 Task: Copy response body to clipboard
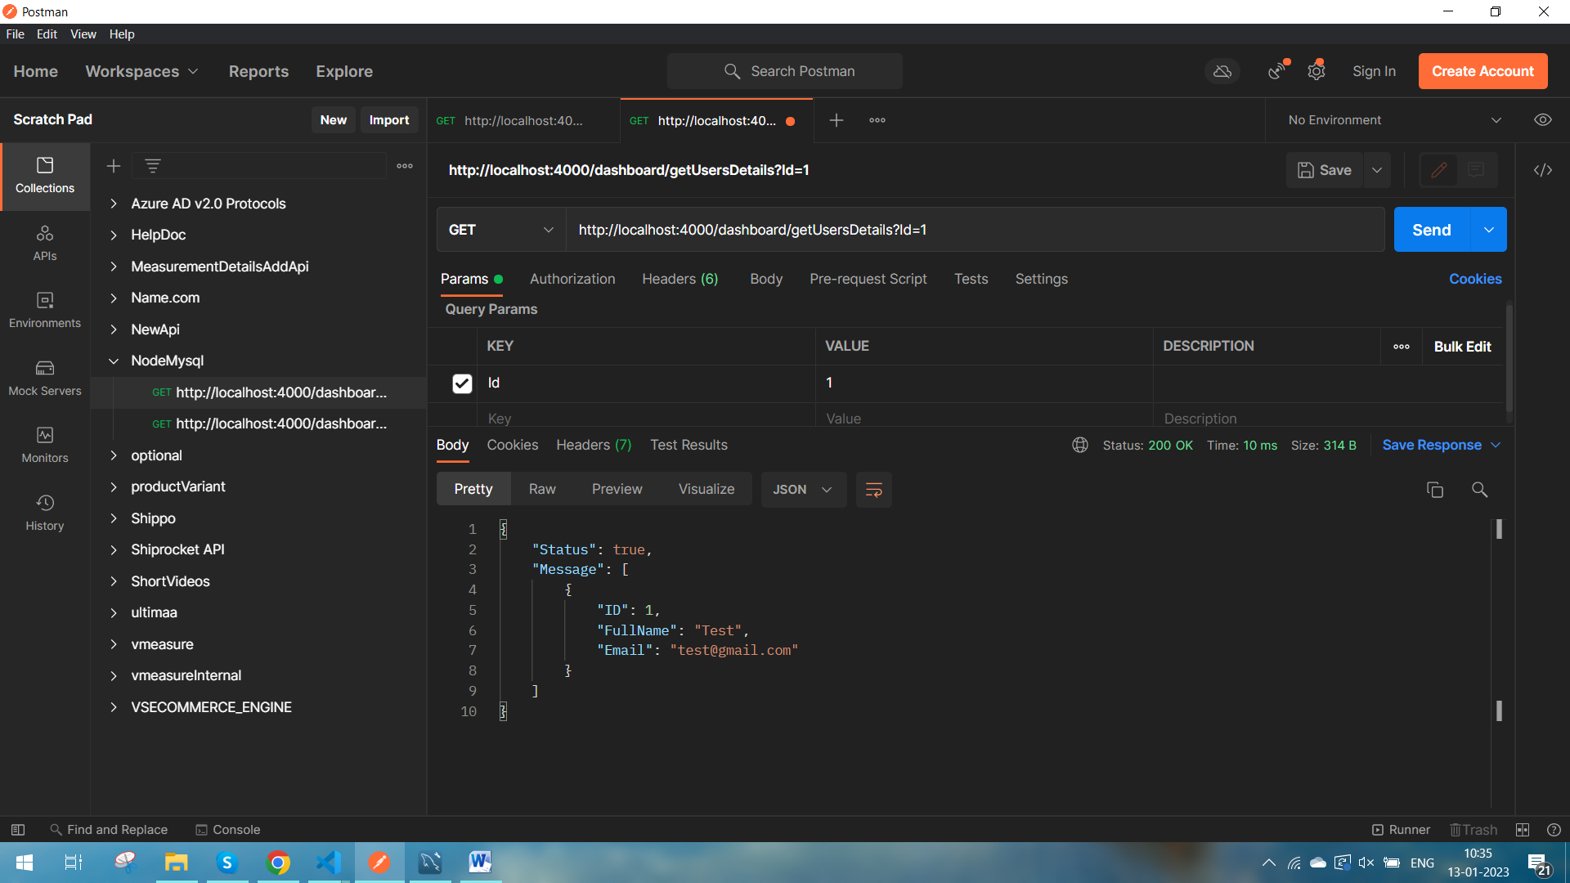click(1435, 490)
